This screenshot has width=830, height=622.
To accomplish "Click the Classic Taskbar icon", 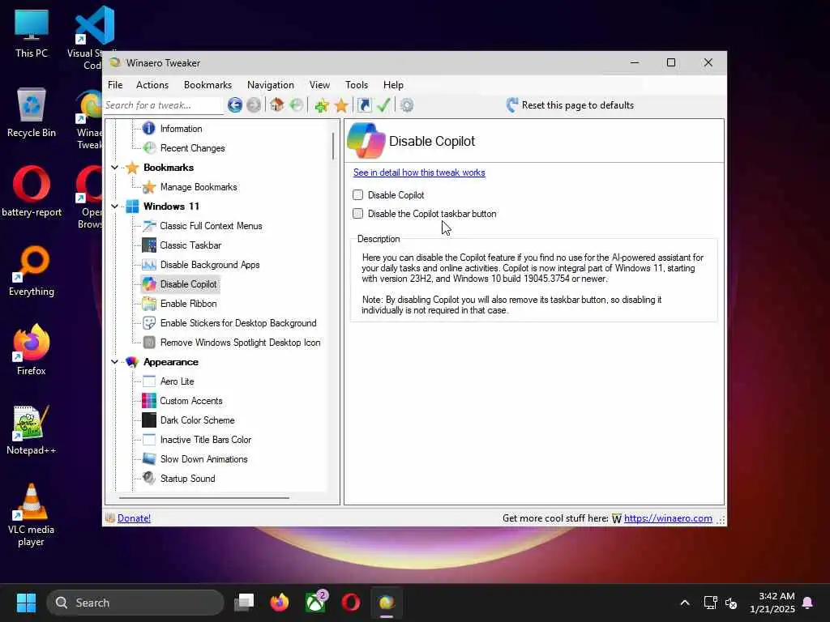I will [149, 245].
